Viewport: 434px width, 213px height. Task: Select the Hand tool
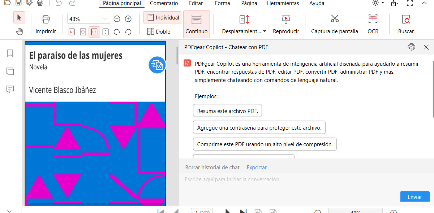(x=20, y=31)
